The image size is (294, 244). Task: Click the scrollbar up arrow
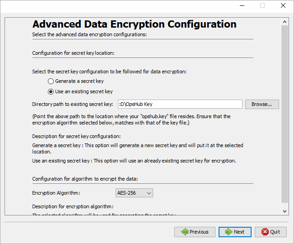285,22
